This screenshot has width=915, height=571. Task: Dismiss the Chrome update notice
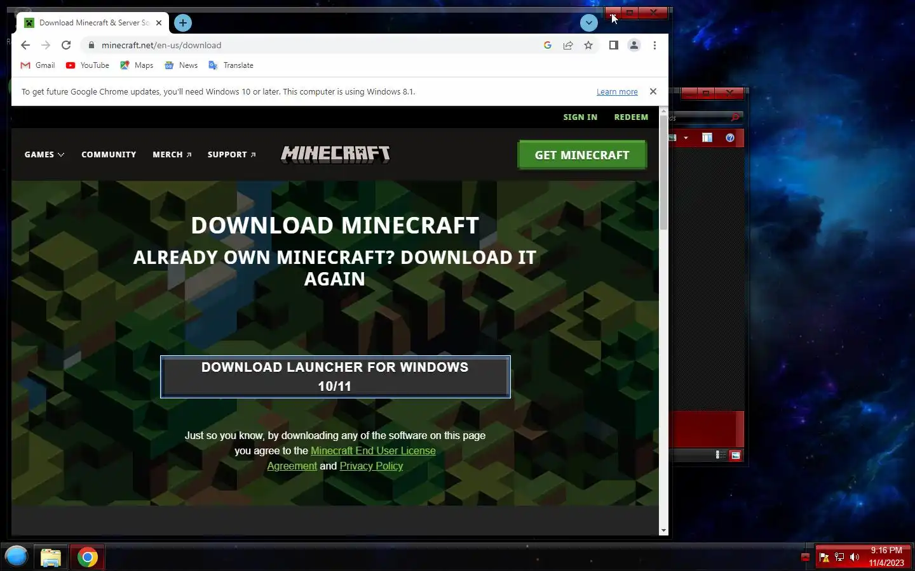(653, 91)
